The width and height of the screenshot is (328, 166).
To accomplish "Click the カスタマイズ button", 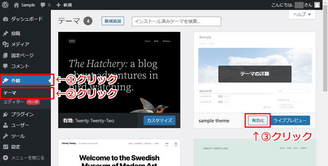I will (159, 120).
